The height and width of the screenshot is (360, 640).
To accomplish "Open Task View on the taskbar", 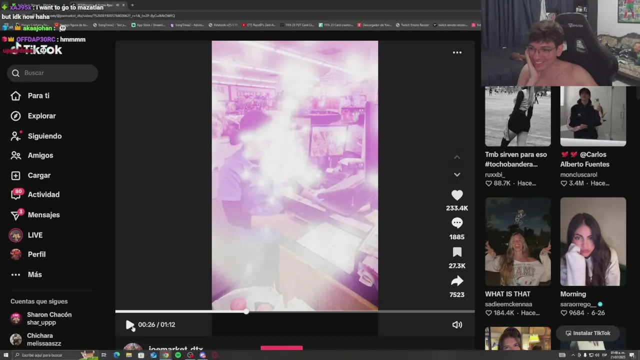I will (x=104, y=355).
